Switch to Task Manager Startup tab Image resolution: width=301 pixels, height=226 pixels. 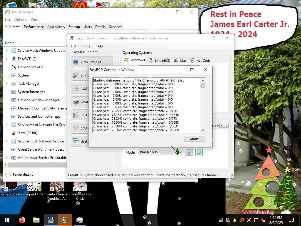[74, 27]
